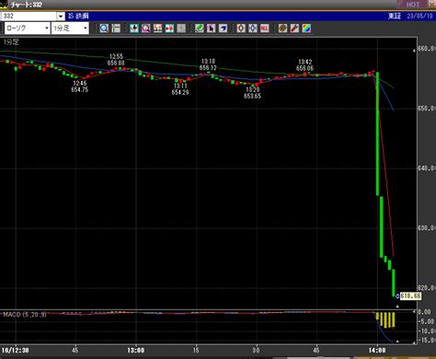Click the 13:11 654.29 low label
This screenshot has height=359, width=436.
coord(180,89)
